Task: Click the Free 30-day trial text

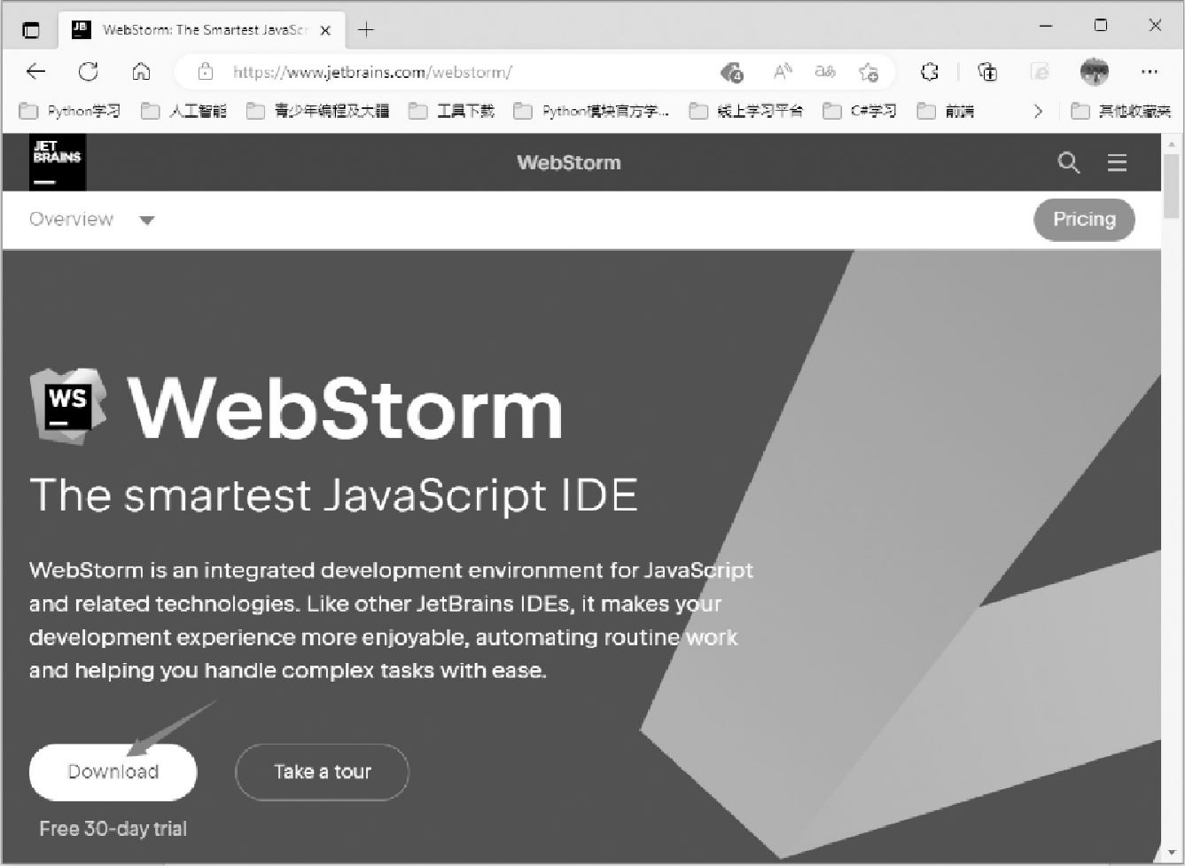Action: (x=113, y=830)
